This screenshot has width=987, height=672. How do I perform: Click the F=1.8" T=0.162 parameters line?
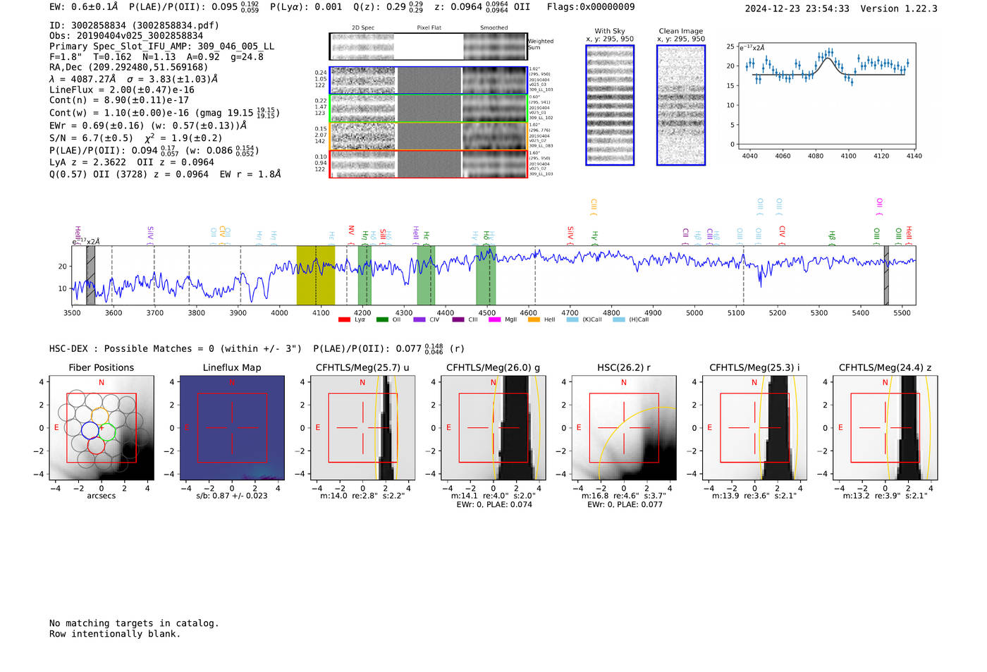(x=157, y=57)
